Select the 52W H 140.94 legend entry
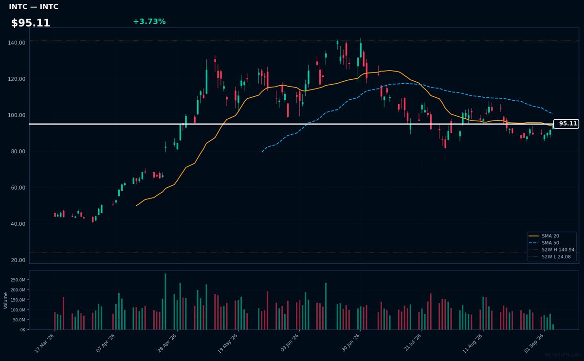584x361 pixels. click(552, 250)
